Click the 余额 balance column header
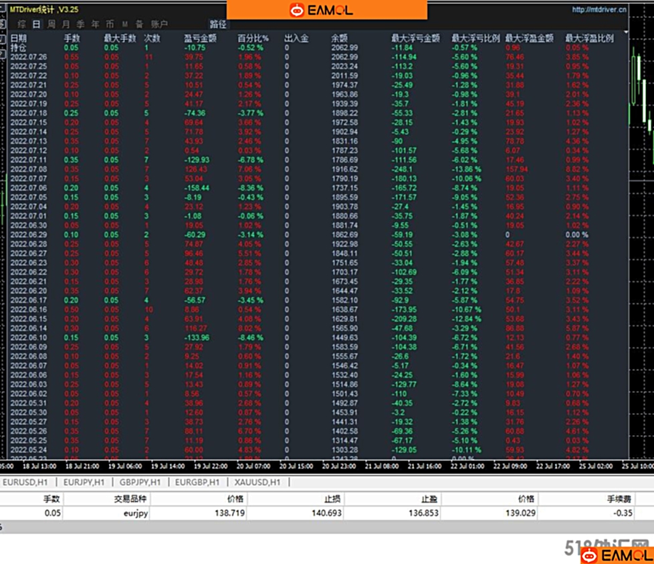 [x=340, y=38]
